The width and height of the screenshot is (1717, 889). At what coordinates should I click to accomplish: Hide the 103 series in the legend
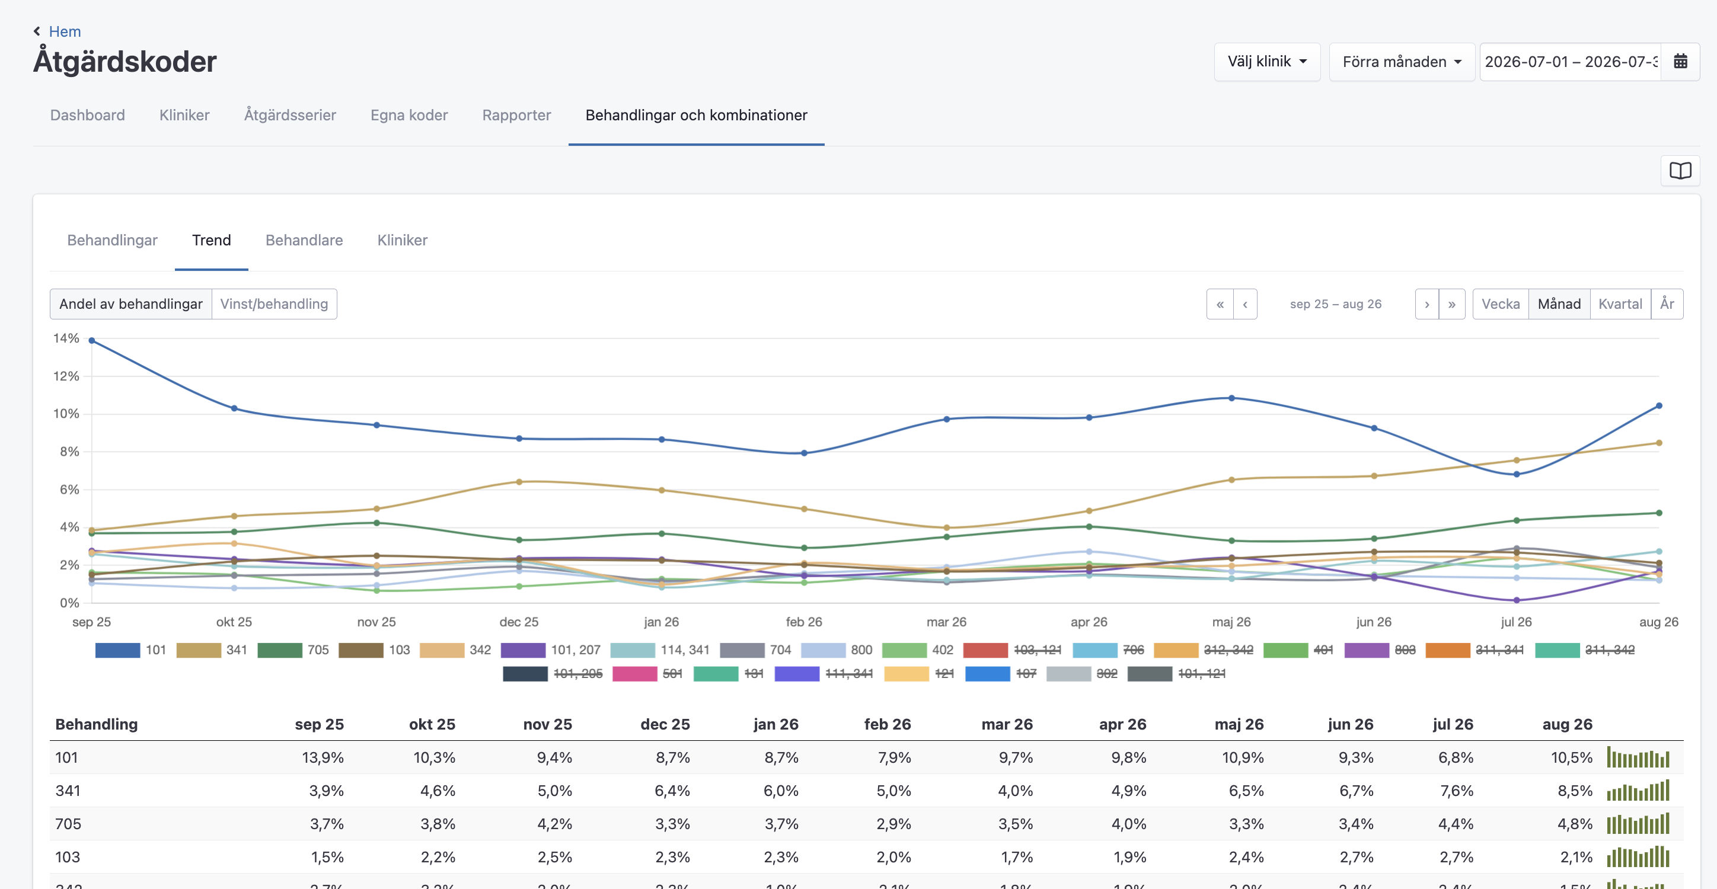[374, 650]
